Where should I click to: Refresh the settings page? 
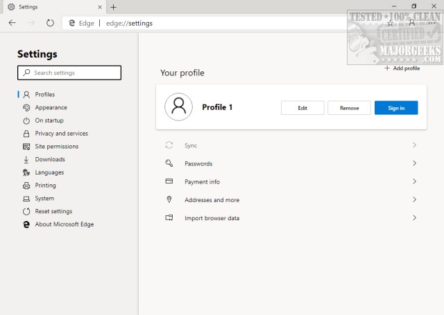[50, 23]
